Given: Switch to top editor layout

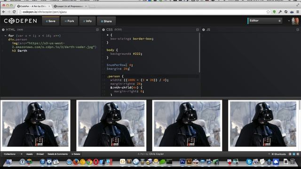Looking at the screenshot, I should (293, 154).
